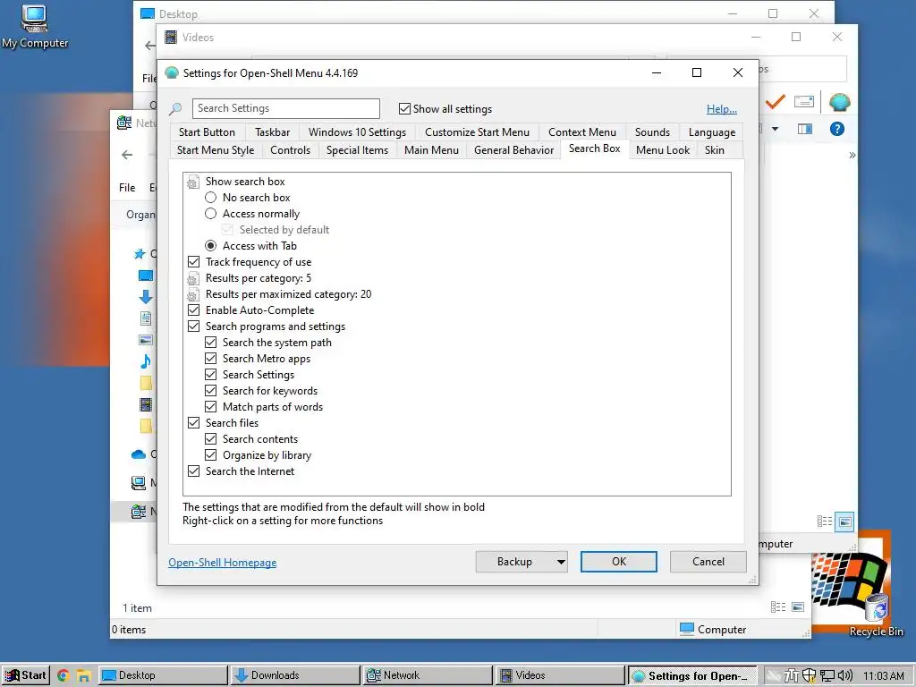Screen dimensions: 916x687
Task: Click the volume speaker tray icon
Action: coord(844,676)
